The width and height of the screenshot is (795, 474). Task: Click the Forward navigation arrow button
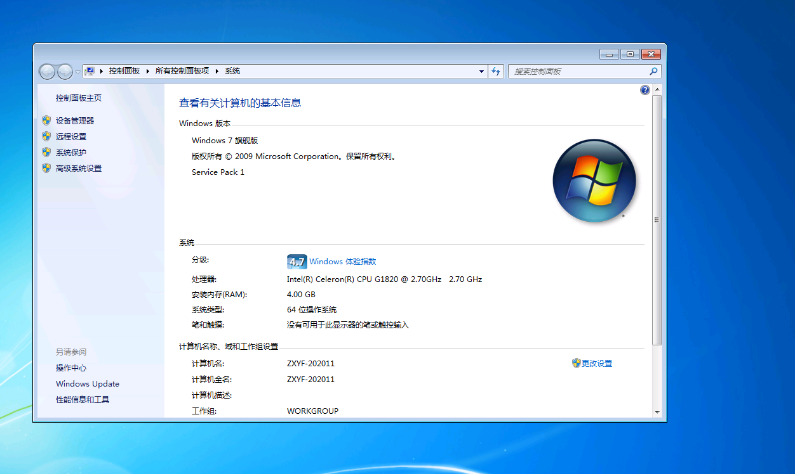click(x=65, y=72)
